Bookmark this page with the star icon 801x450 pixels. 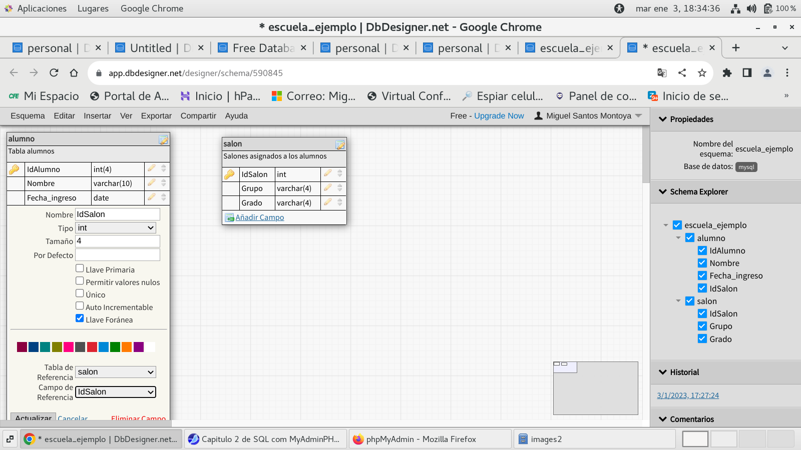coord(702,73)
